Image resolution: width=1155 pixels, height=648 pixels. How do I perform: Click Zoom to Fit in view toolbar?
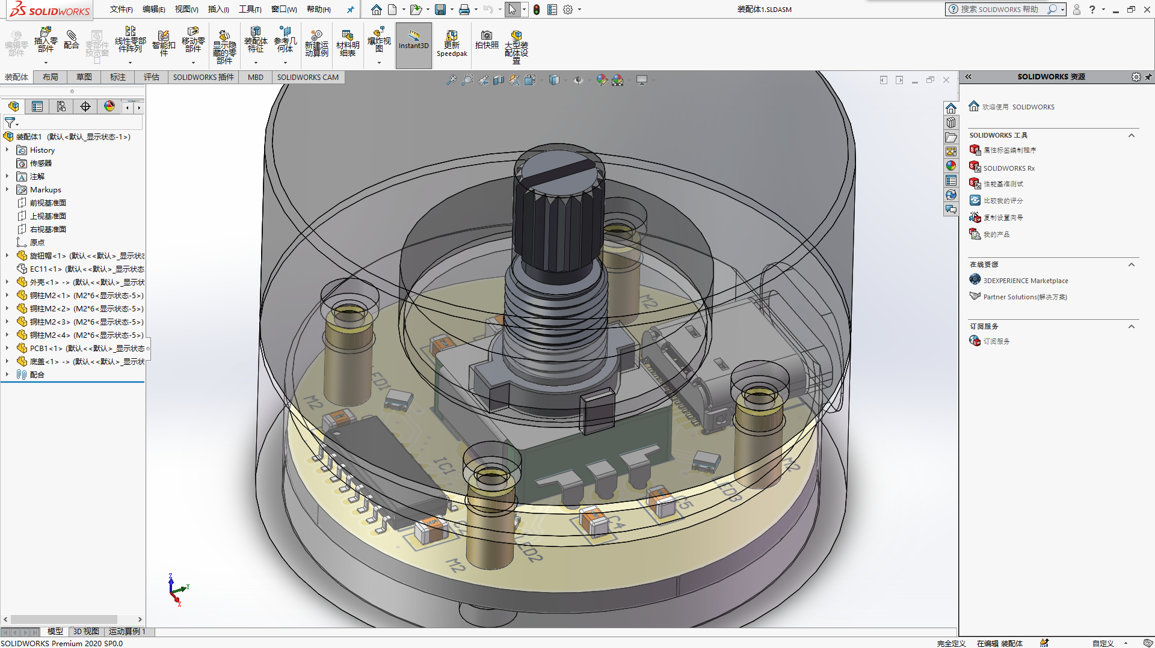point(451,80)
